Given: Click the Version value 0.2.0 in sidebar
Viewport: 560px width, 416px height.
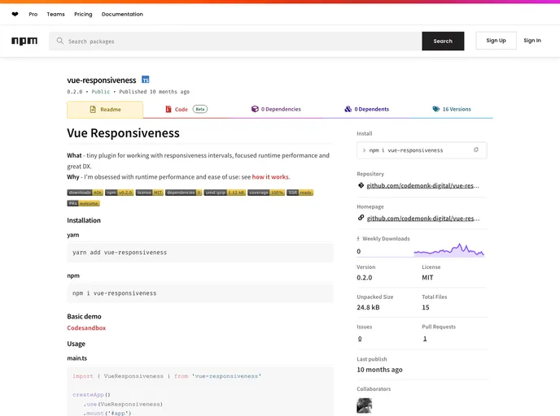Looking at the screenshot, I should pos(365,277).
